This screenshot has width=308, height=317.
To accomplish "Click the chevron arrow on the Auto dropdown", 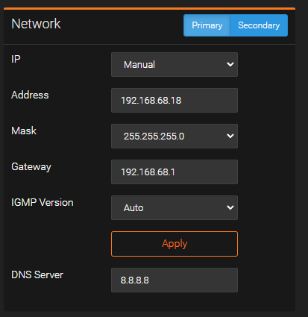I will 230,207.
